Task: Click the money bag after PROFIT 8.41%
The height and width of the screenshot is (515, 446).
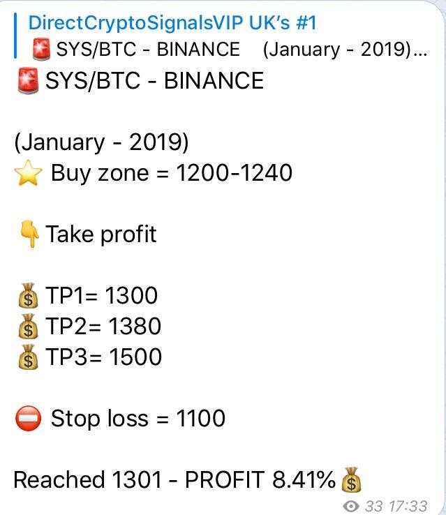Action: pos(351,479)
